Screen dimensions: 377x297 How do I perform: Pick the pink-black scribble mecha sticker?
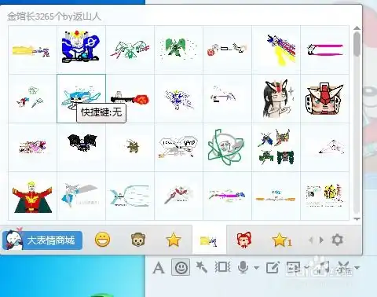(32, 147)
